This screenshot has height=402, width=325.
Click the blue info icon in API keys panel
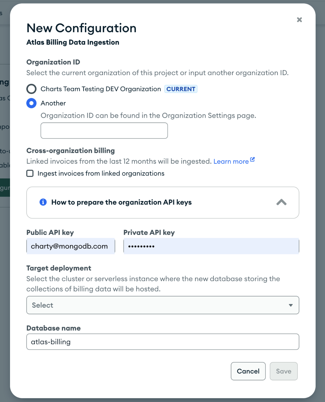point(43,202)
